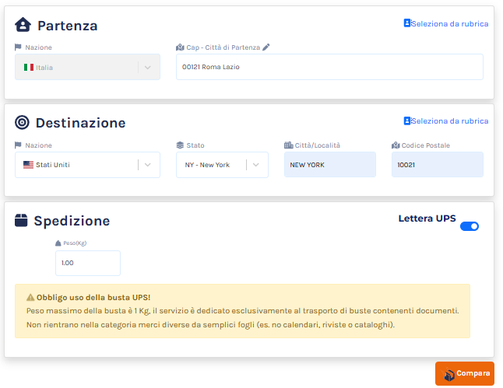Click the orange Compara button
The image size is (503, 388).
click(465, 373)
